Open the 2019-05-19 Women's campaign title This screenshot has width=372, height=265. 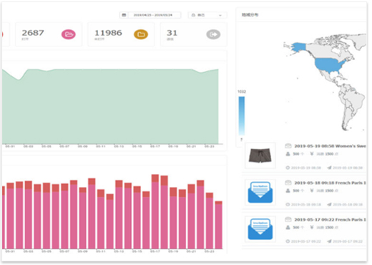(331, 146)
